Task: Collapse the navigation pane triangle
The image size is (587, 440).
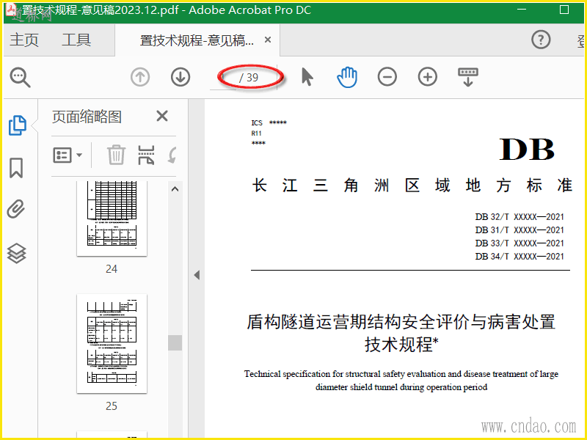Action: tap(197, 276)
